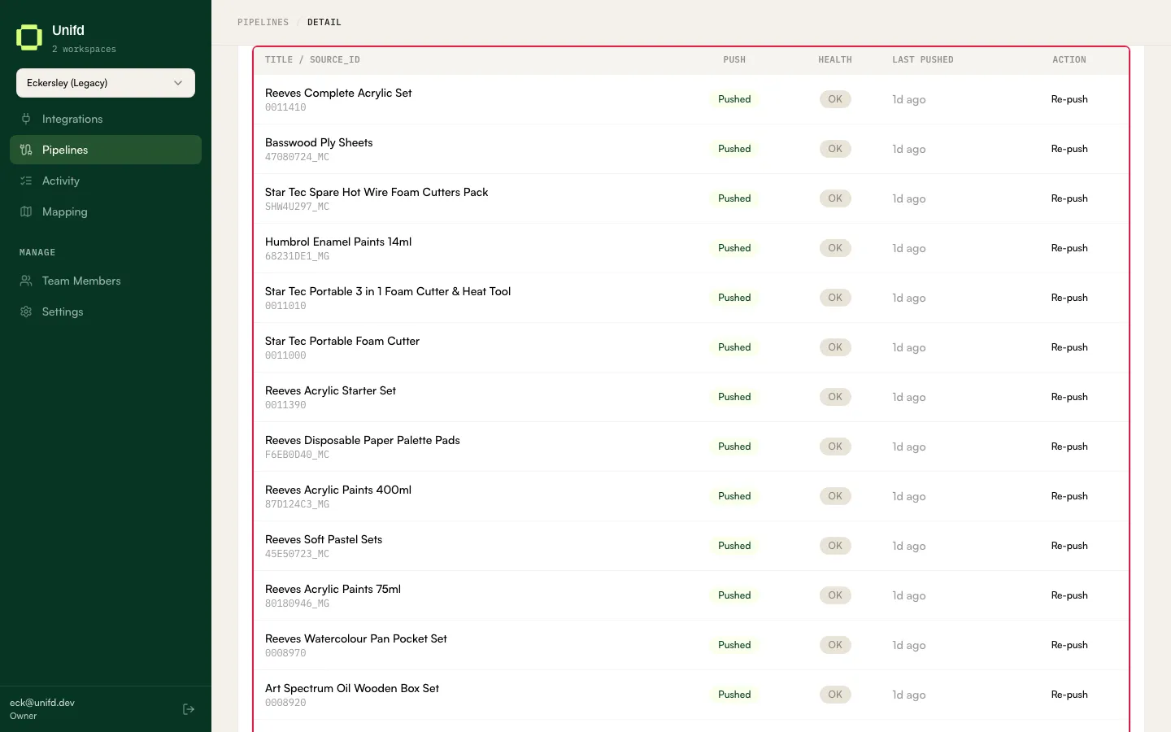Screen dimensions: 1171x732
Task: Re-push Star Tec Portable Foam Cutter
Action: coord(1069,347)
